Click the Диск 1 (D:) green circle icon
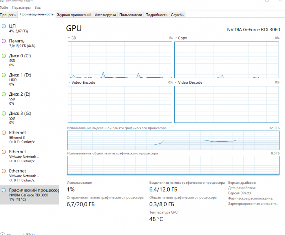This screenshot has width=285, height=235. click(4, 75)
